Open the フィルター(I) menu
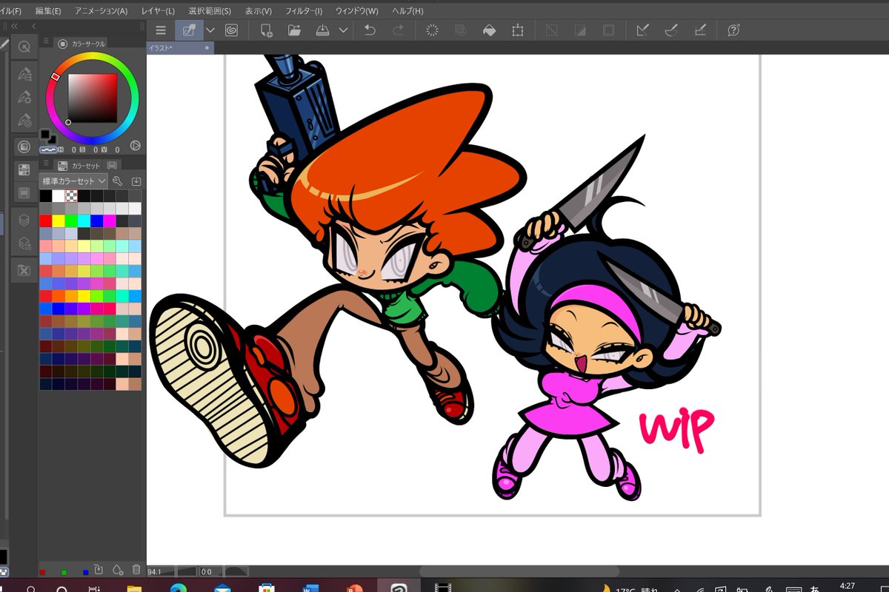 304,11
